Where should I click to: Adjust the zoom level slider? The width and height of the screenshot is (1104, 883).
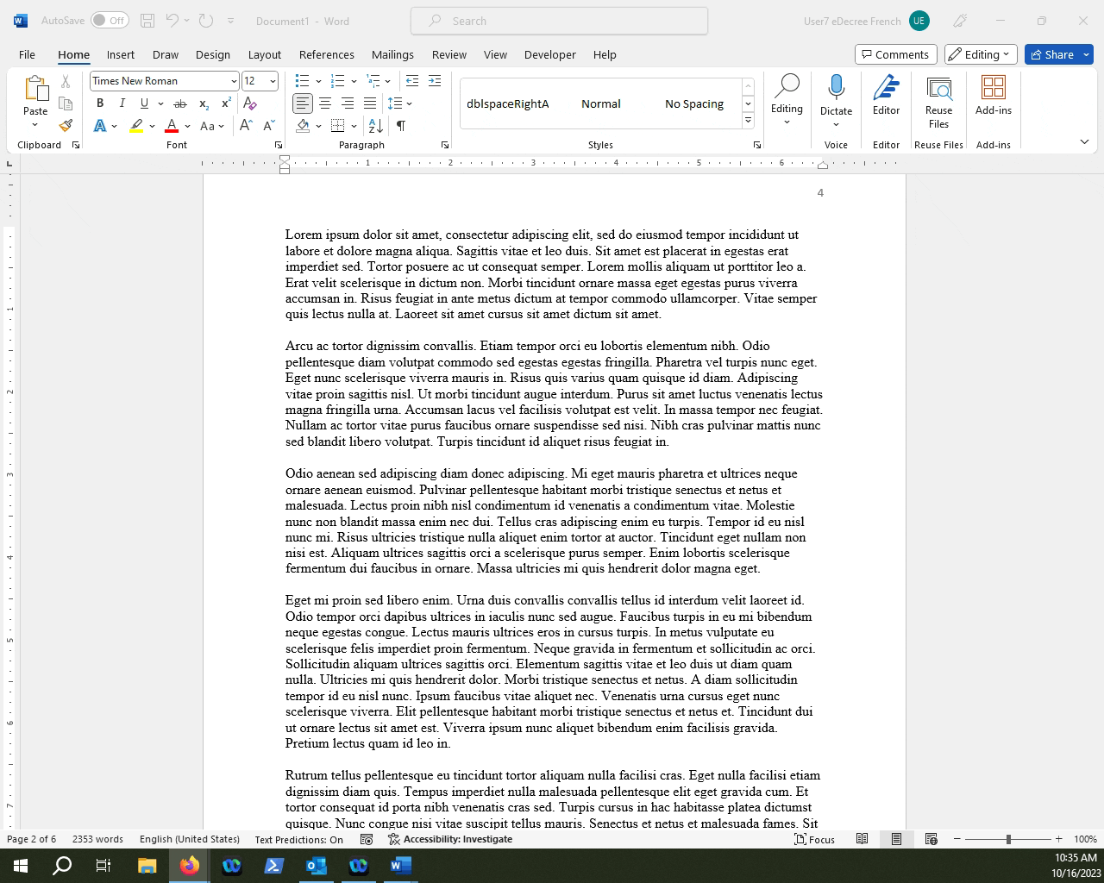click(x=1008, y=839)
